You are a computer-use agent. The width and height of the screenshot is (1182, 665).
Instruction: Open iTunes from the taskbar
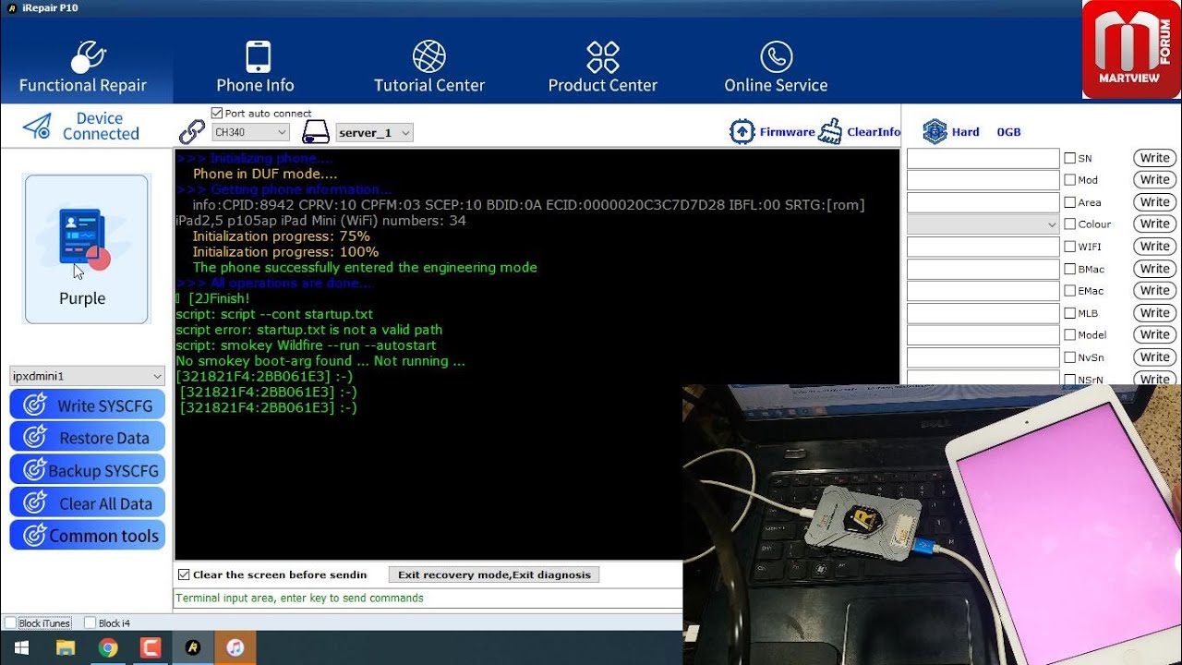[235, 648]
